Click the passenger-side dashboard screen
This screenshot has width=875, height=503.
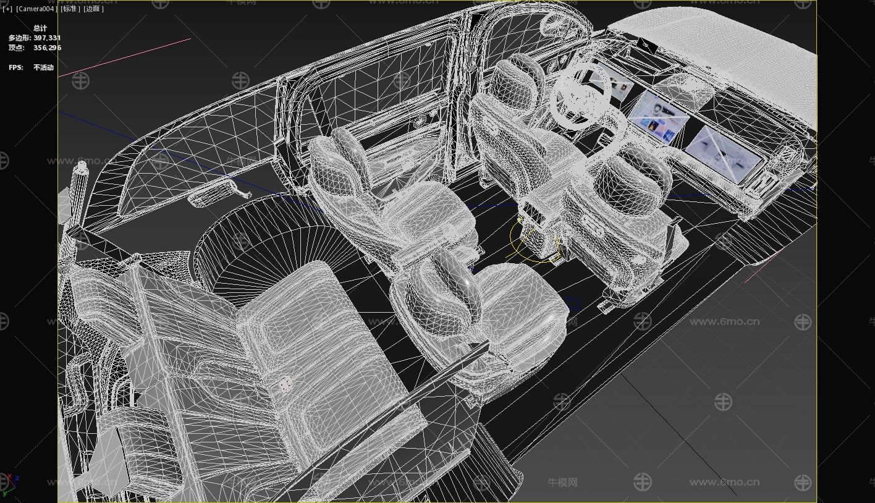(x=723, y=151)
